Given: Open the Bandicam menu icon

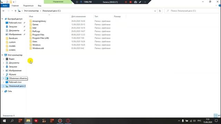Looking at the screenshot, I should point(77,2).
